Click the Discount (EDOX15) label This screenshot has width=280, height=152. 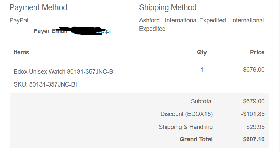point(186,114)
